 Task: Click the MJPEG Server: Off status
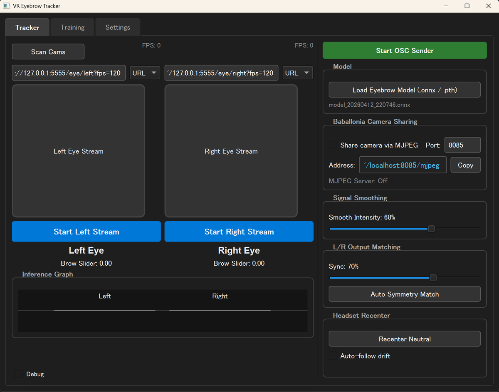[x=358, y=181]
